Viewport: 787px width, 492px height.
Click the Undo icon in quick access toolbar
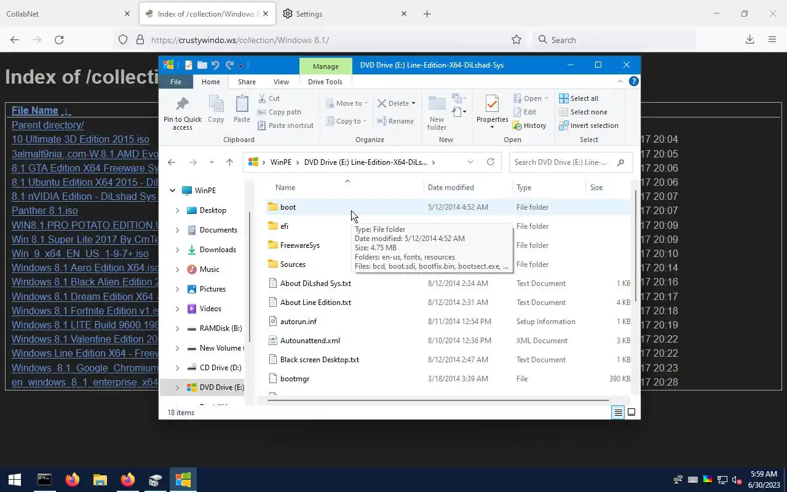tap(215, 65)
